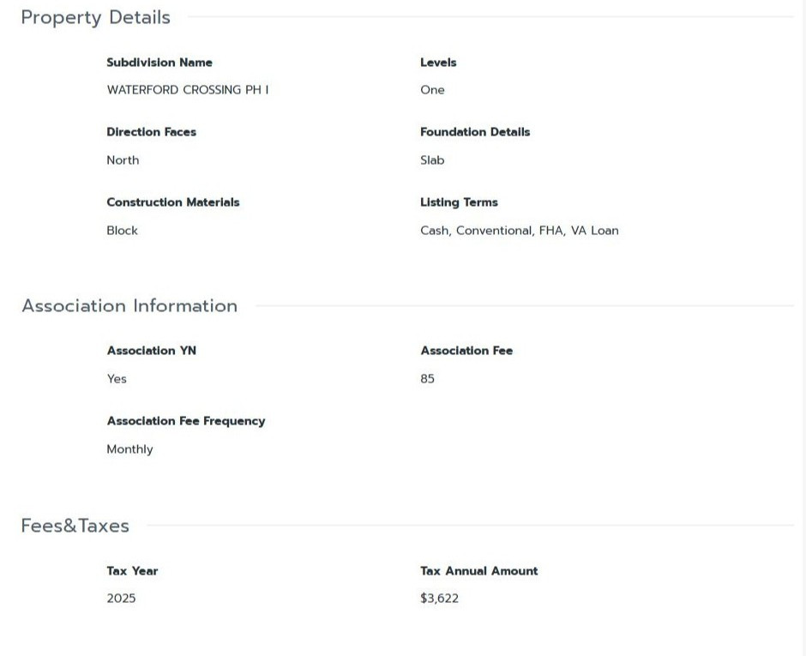Click the North direction value

click(123, 160)
